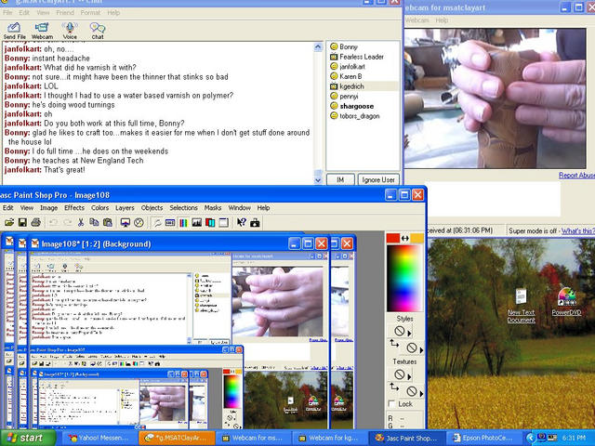Click the camera capture icon in Paint Shop Pro

[255, 222]
